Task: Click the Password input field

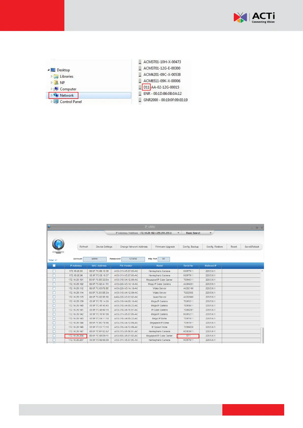Action: [133, 259]
